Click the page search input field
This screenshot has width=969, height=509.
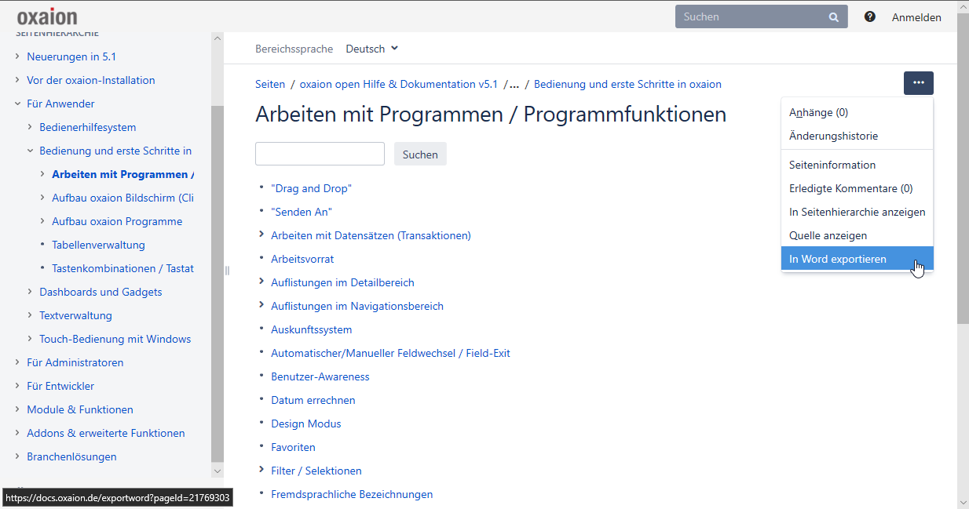pos(320,154)
